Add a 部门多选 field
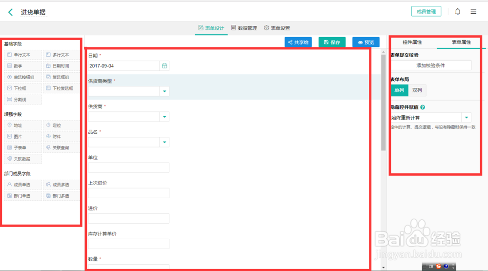This screenshot has height=271, width=488. 61,196
